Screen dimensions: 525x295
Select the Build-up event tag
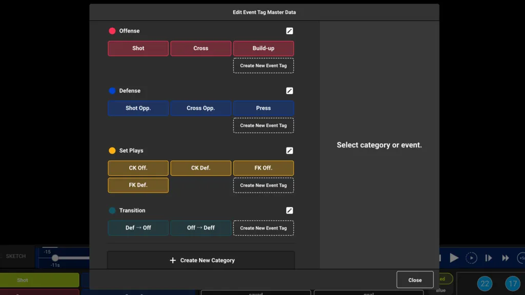coord(264,48)
